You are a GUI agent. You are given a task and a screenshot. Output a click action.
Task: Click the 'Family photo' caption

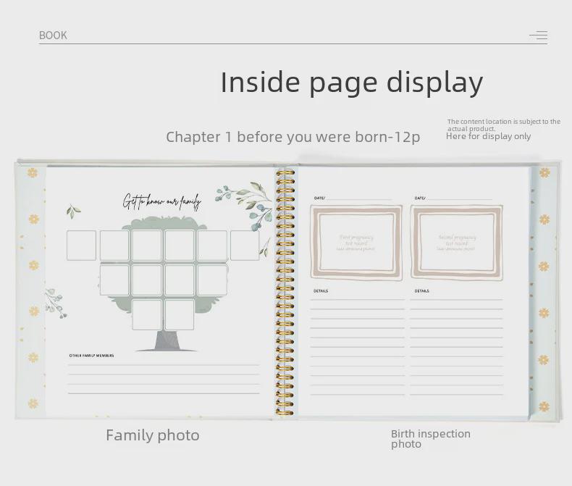pos(153,435)
